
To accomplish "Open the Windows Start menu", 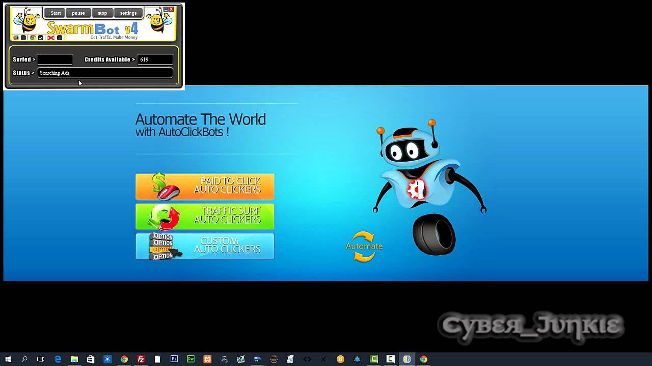I will point(8,359).
